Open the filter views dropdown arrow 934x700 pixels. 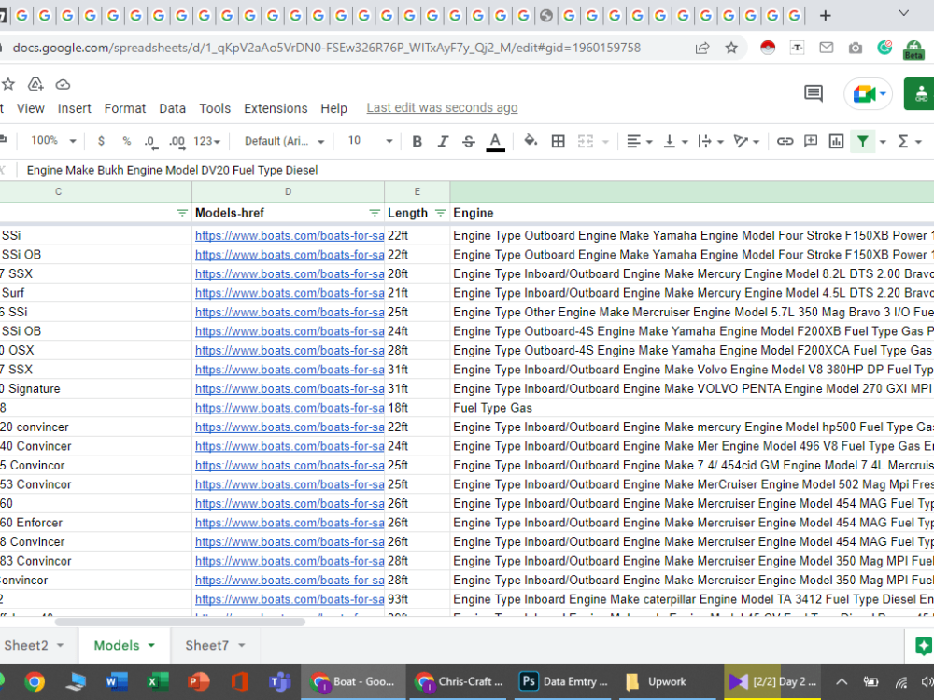point(883,142)
